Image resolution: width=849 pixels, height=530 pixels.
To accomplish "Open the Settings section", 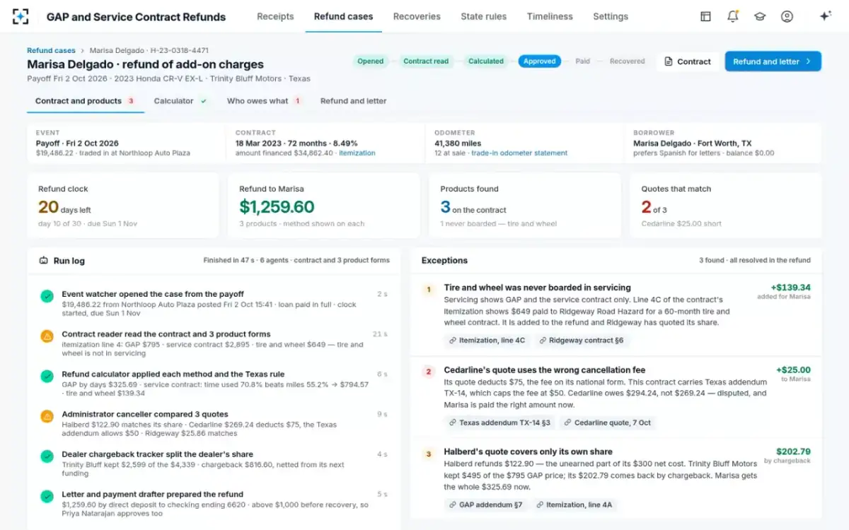I will click(x=611, y=16).
